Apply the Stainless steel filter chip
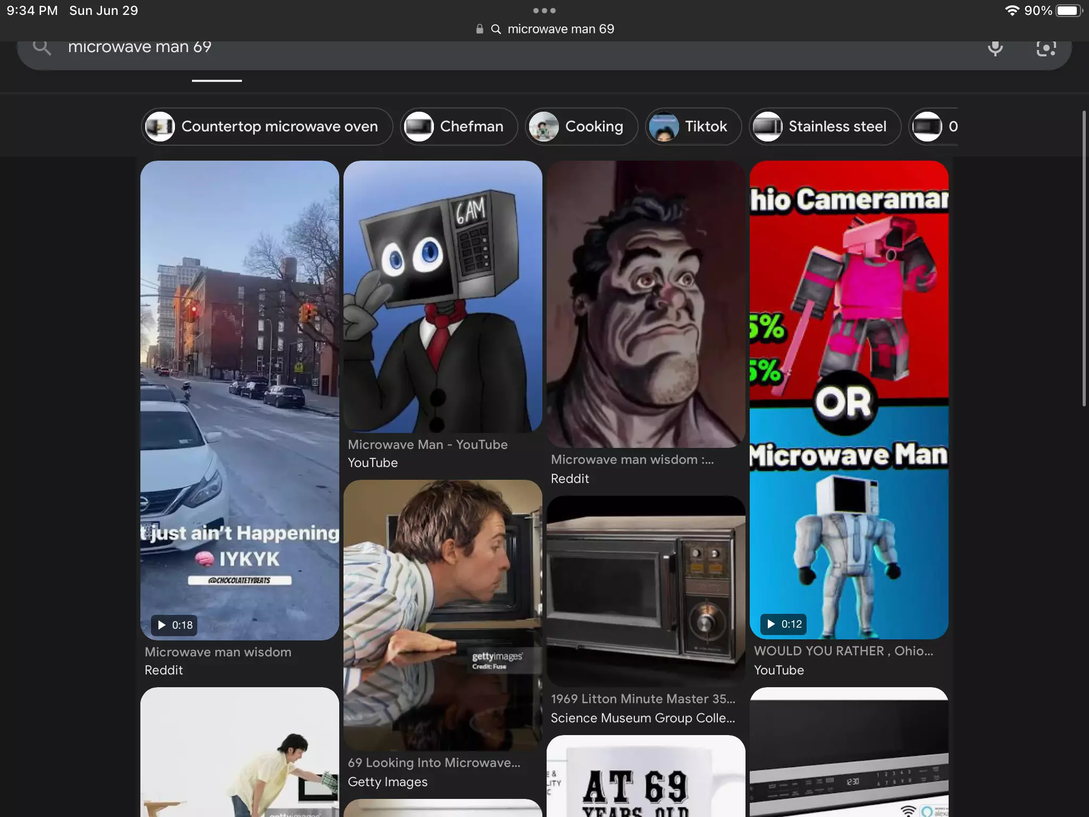Viewport: 1089px width, 817px height. tap(825, 127)
